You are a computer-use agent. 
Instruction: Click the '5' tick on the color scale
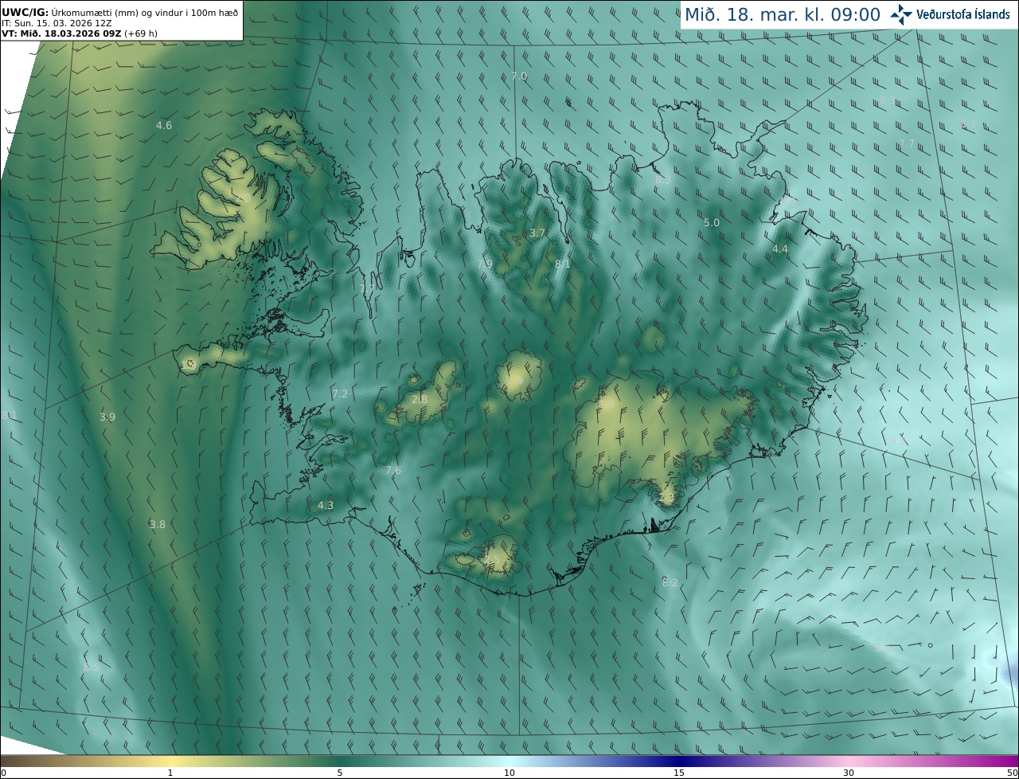tap(340, 773)
